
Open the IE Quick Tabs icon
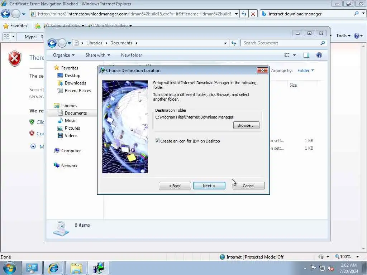(x=6, y=37)
